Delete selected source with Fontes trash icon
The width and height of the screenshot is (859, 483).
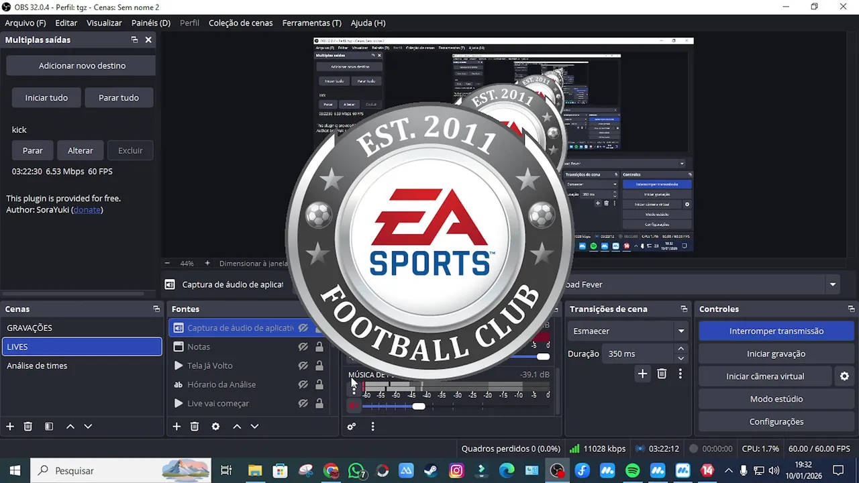point(195,427)
